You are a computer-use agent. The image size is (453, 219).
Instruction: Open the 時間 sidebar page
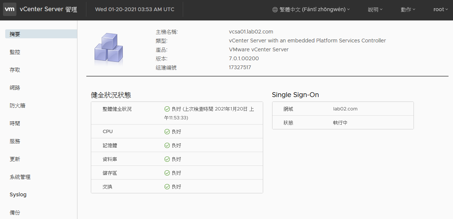pyautogui.click(x=15, y=123)
